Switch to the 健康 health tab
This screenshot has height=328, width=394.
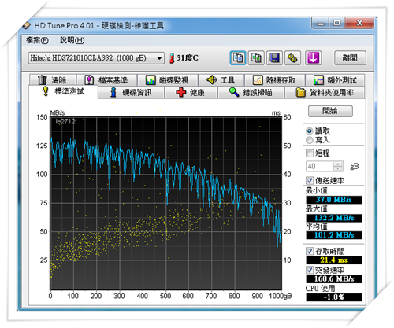coord(191,93)
